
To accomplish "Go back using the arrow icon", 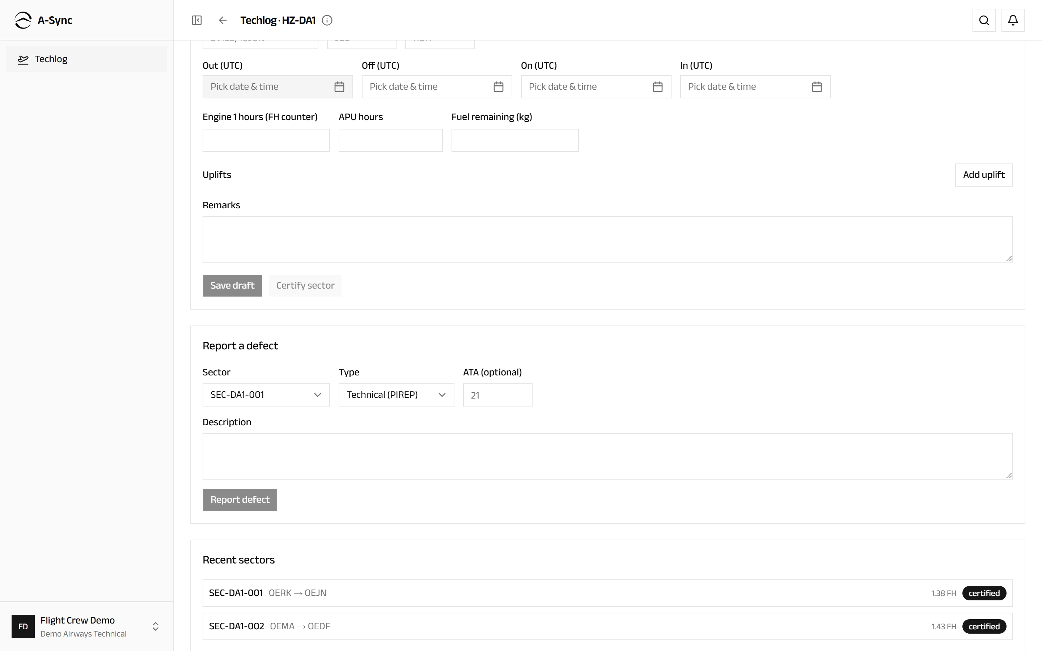I will pyautogui.click(x=223, y=20).
